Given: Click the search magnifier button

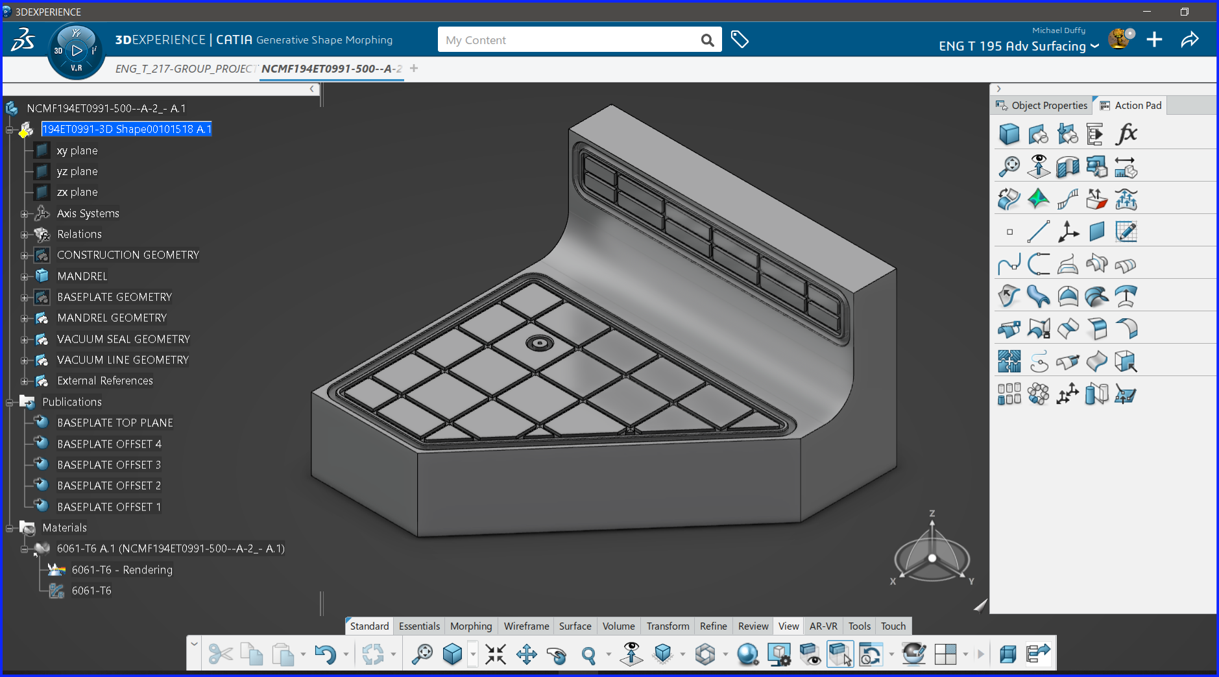Looking at the screenshot, I should pyautogui.click(x=707, y=40).
